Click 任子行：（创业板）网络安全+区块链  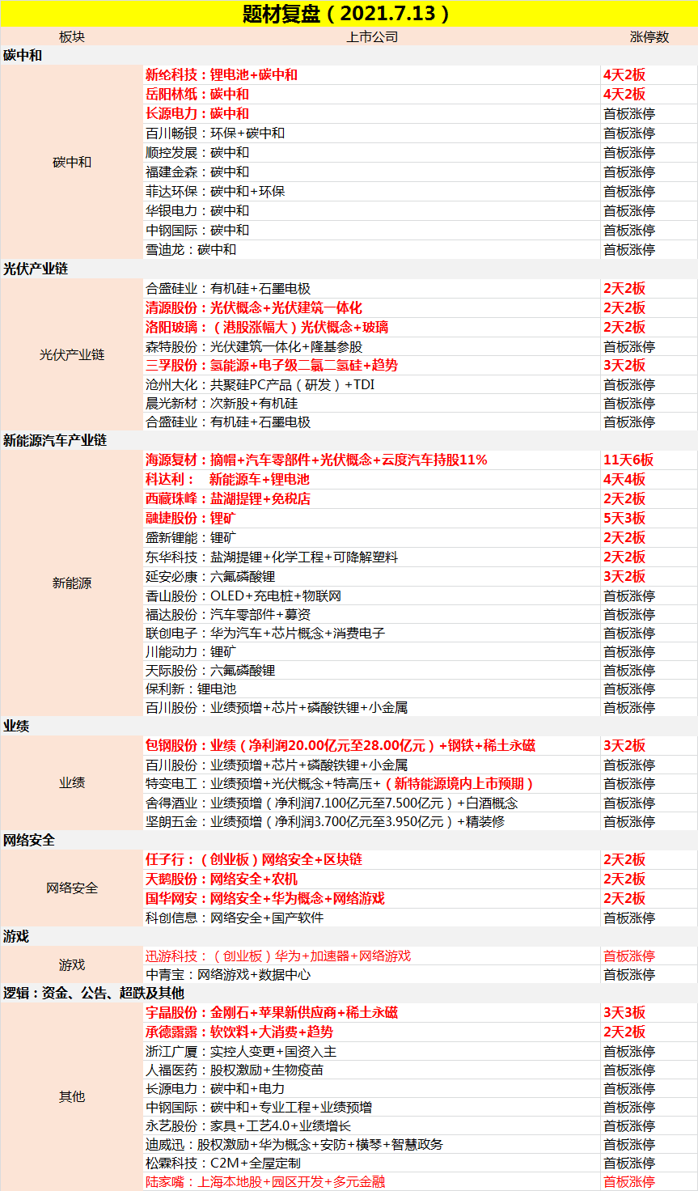[x=254, y=859]
